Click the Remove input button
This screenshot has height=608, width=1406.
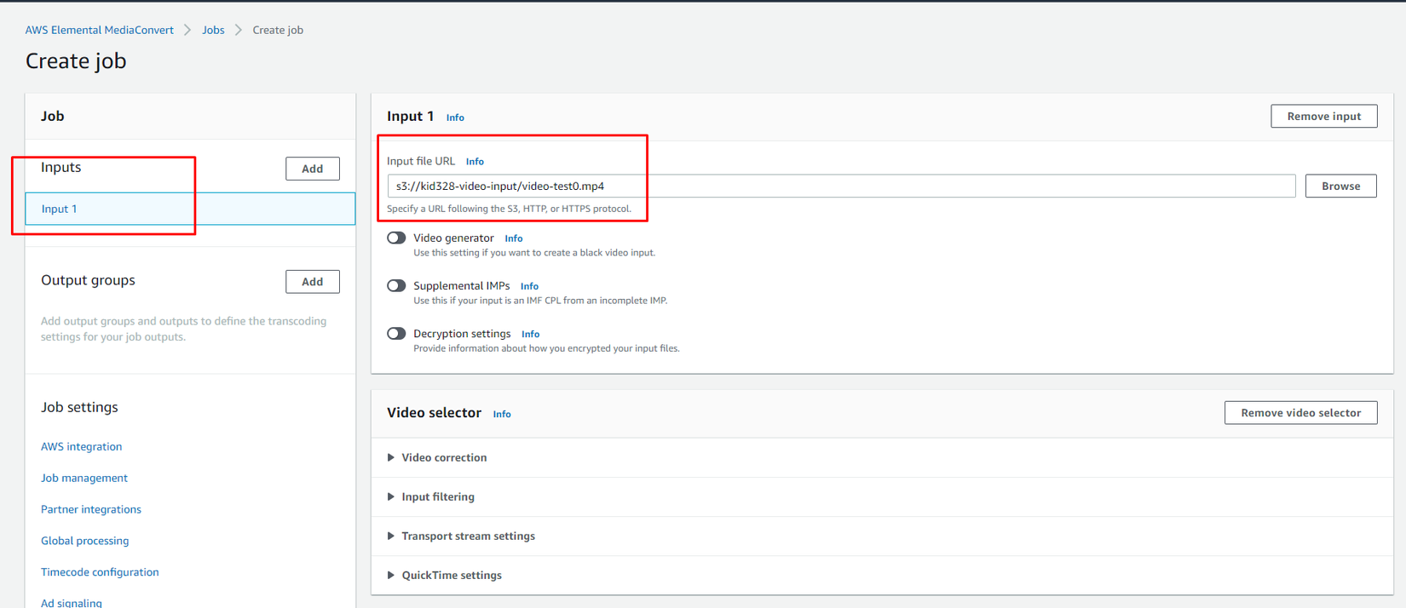tap(1323, 116)
